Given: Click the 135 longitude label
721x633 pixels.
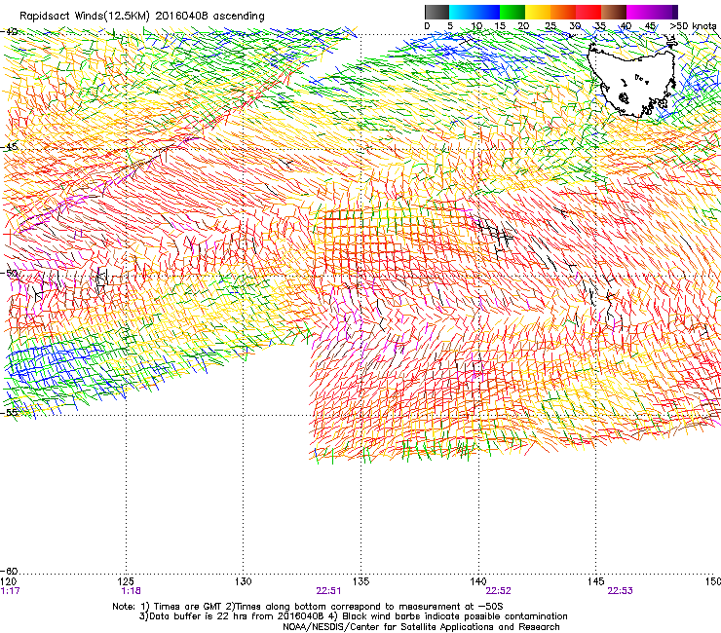Looking at the screenshot, I should coord(360,581).
